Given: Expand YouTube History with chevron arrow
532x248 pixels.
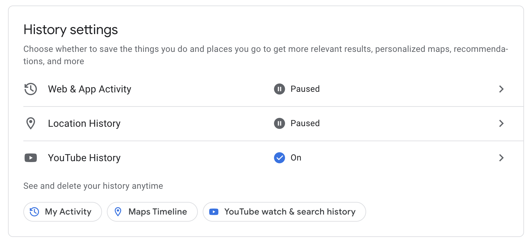Looking at the screenshot, I should pos(501,158).
